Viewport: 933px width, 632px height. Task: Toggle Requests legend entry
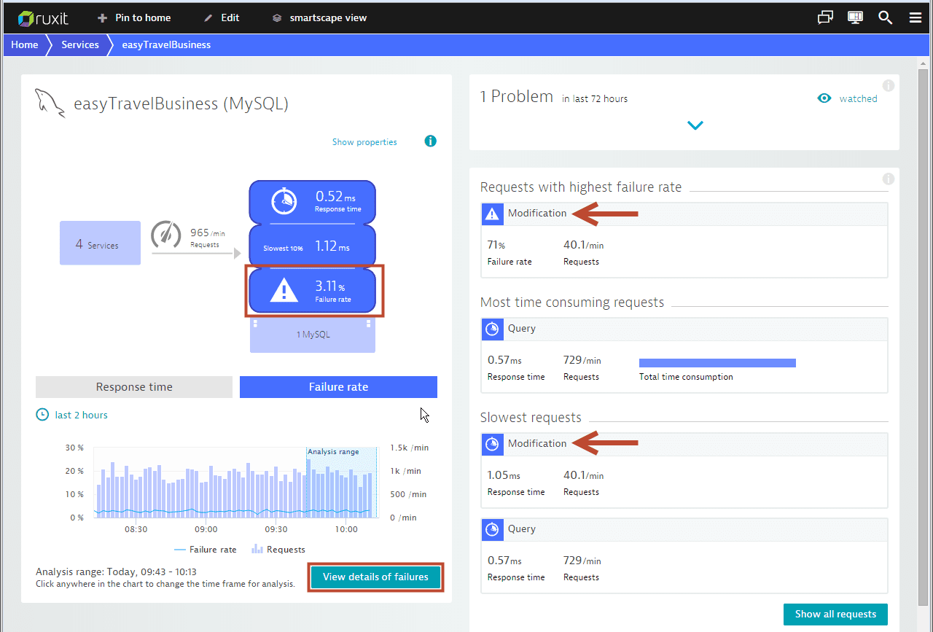tap(278, 550)
